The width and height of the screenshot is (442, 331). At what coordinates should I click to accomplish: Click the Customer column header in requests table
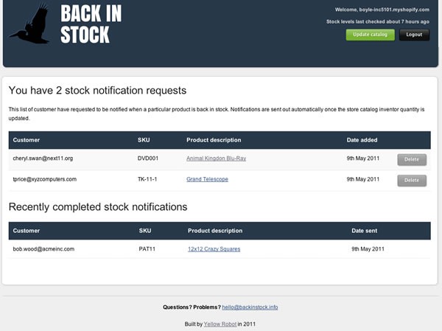tap(27, 140)
